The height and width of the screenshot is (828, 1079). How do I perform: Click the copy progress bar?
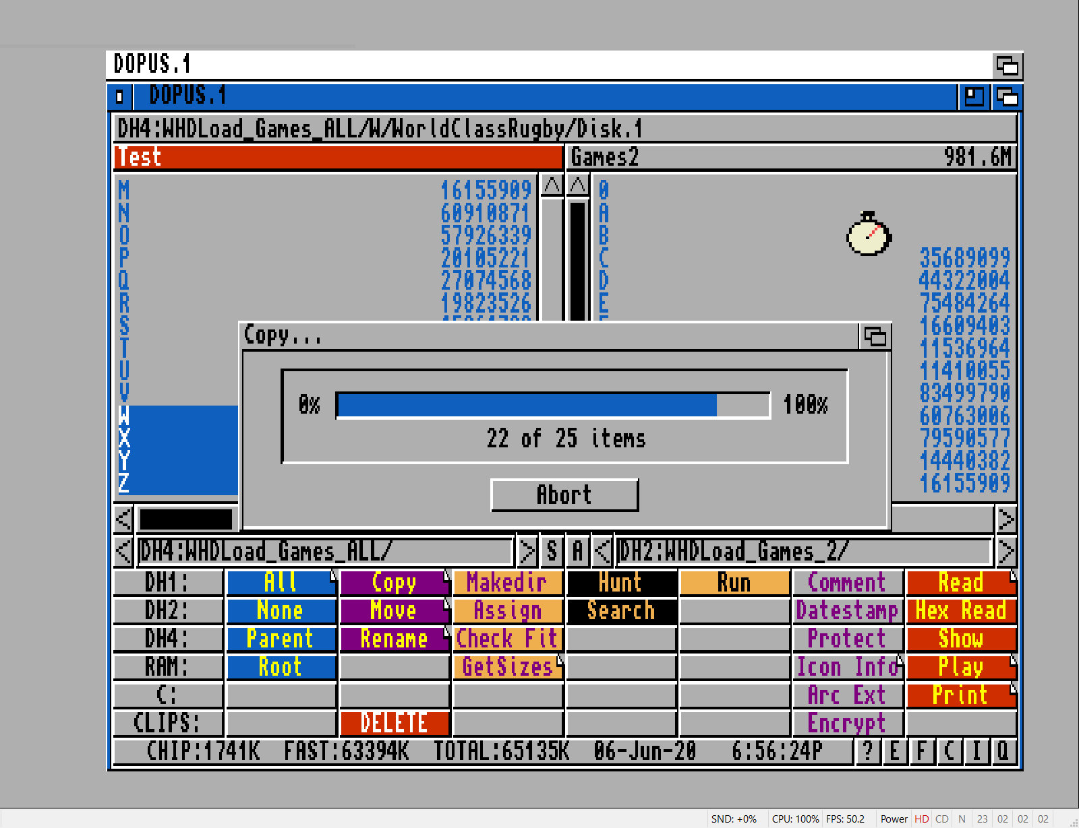(x=553, y=406)
